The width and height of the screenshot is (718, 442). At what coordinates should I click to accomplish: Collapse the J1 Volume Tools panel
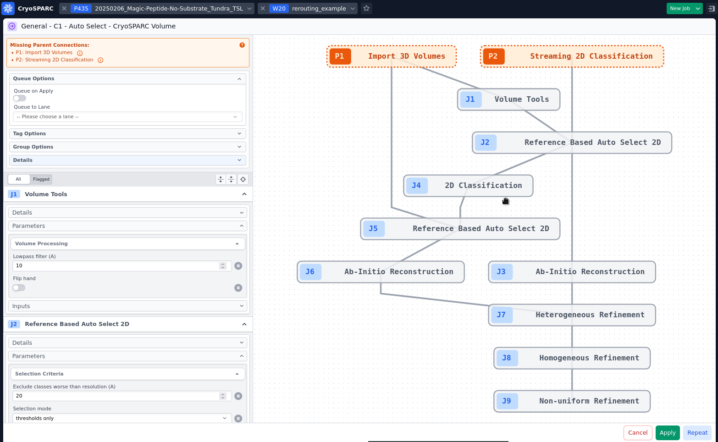244,194
